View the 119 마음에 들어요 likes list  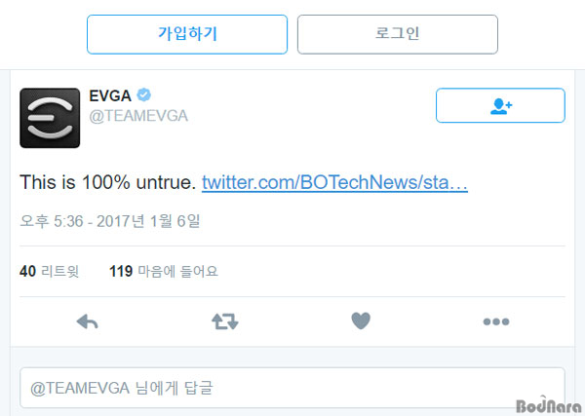click(x=164, y=271)
